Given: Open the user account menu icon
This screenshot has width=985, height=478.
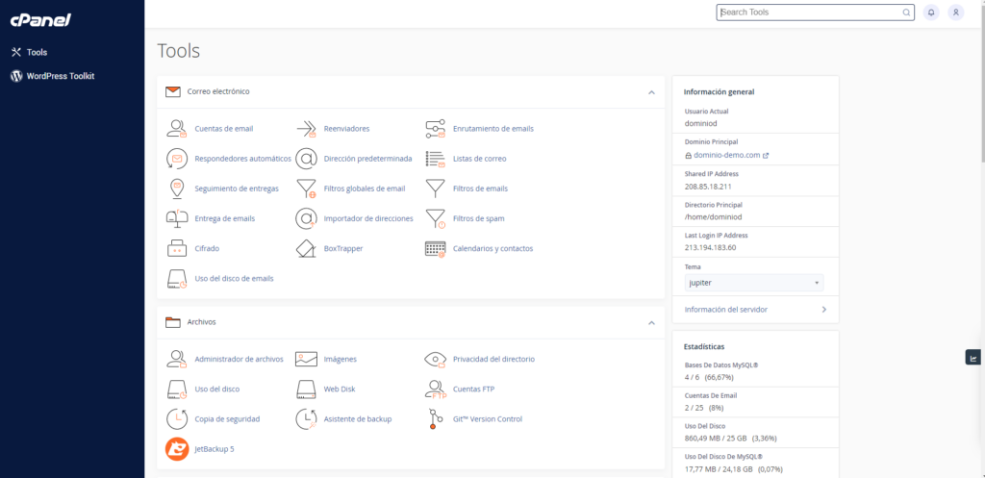Looking at the screenshot, I should [x=955, y=12].
